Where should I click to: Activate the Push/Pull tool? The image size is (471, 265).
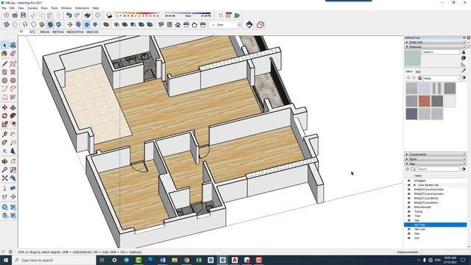point(13,107)
